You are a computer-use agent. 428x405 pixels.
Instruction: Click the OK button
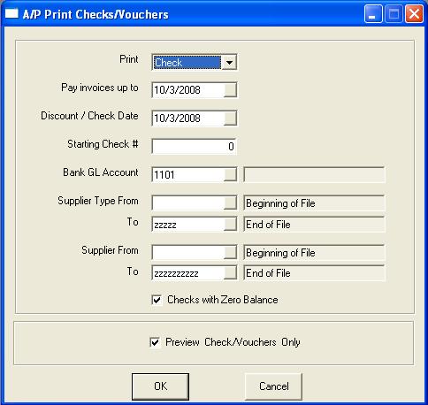[160, 386]
